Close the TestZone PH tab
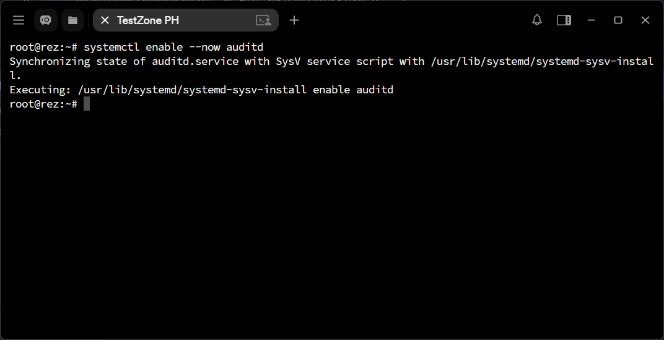This screenshot has height=340, width=664. pyautogui.click(x=105, y=20)
